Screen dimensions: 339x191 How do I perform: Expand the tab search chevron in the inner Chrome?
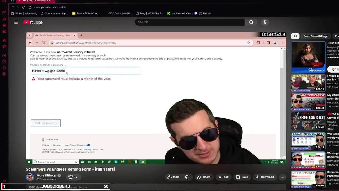tap(30, 35)
